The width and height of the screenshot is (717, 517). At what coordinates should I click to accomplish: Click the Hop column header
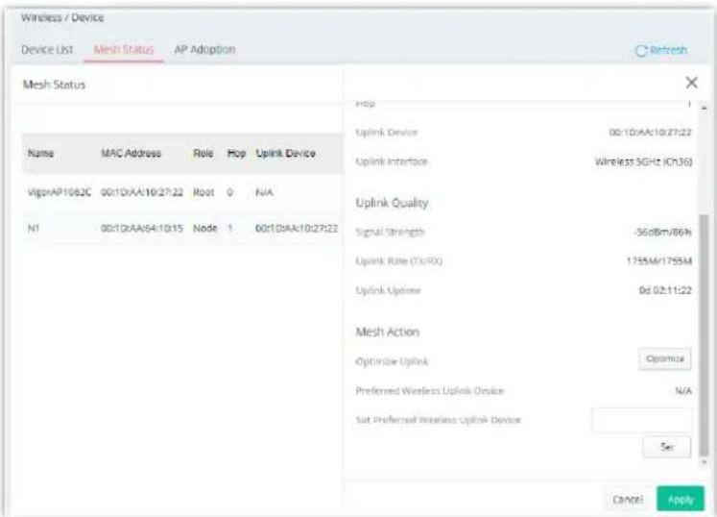point(236,154)
